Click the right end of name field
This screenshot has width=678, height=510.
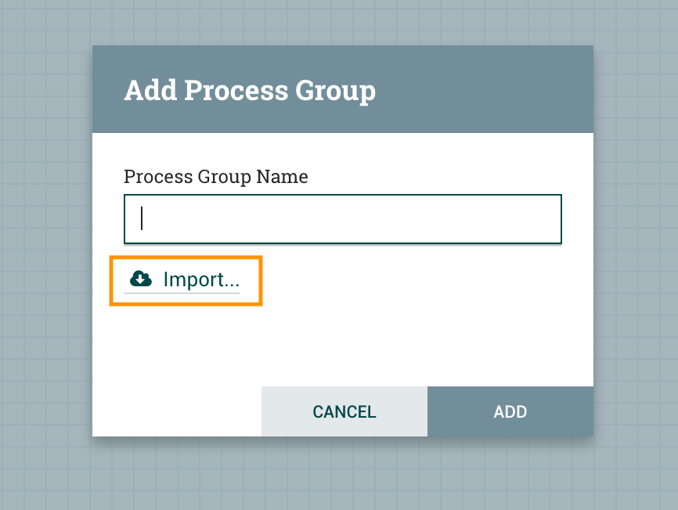click(x=548, y=219)
